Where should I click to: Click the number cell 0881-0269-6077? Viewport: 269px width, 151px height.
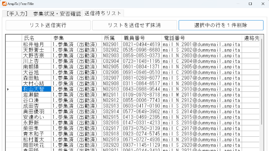coord(142,78)
